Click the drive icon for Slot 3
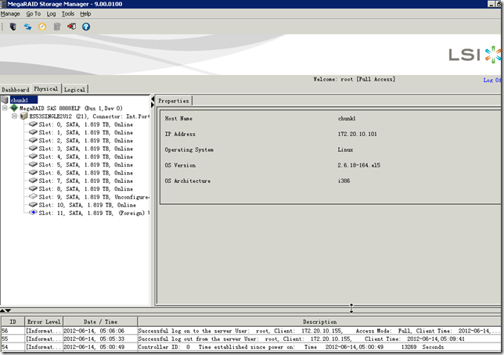 (33, 148)
